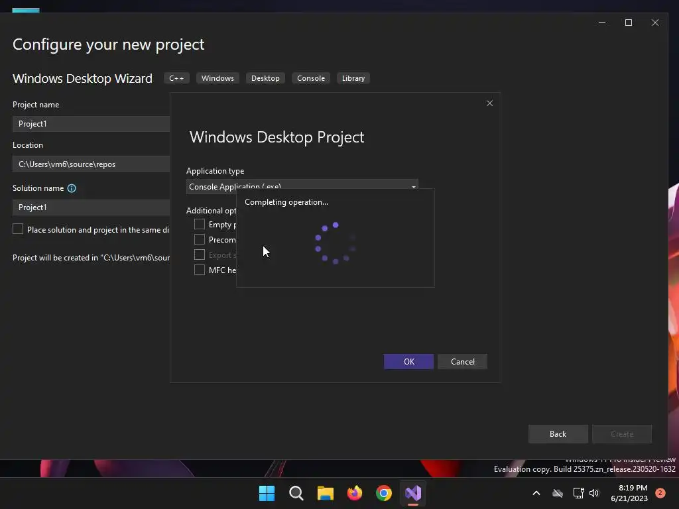Open taskbar Search
The image size is (679, 509).
(296, 493)
